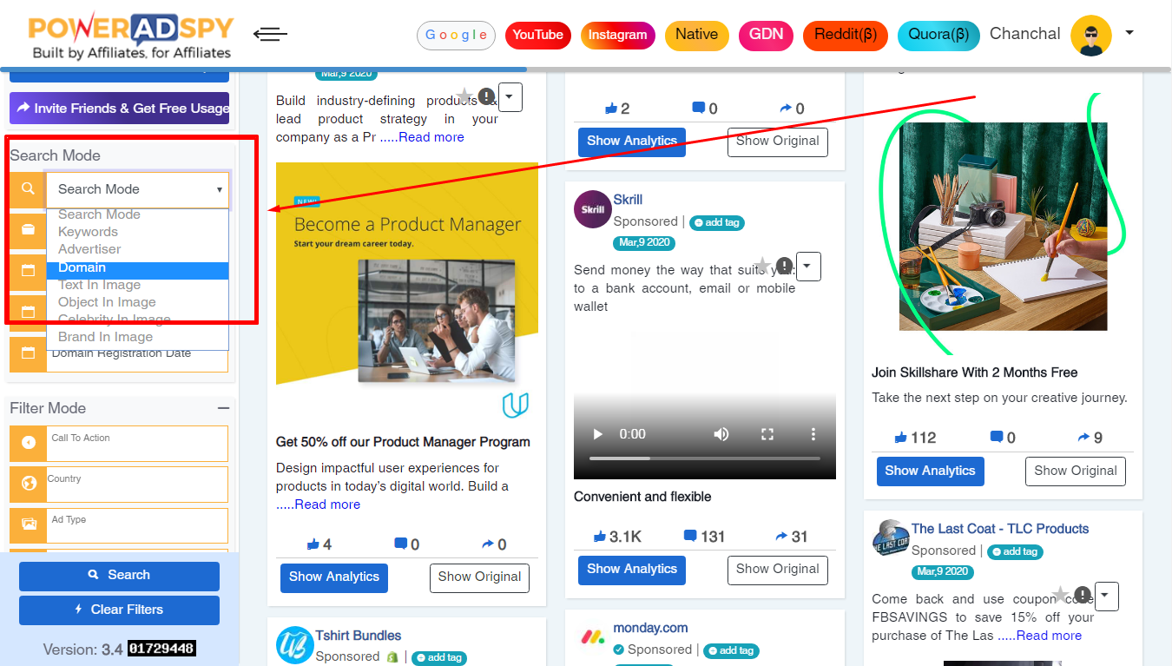
Task: Collapse the Filter Mode section
Action: [223, 408]
